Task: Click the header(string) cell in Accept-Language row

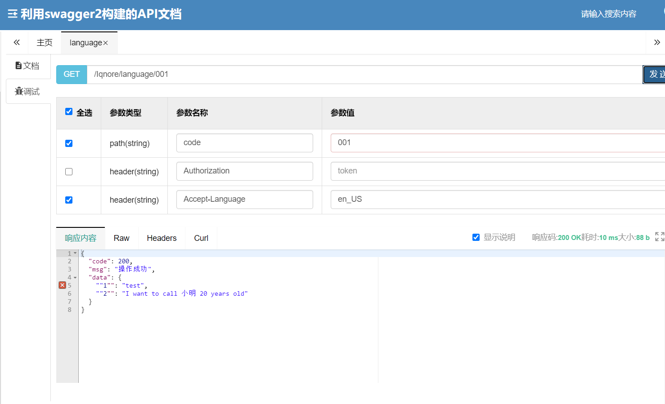Action: click(x=134, y=200)
